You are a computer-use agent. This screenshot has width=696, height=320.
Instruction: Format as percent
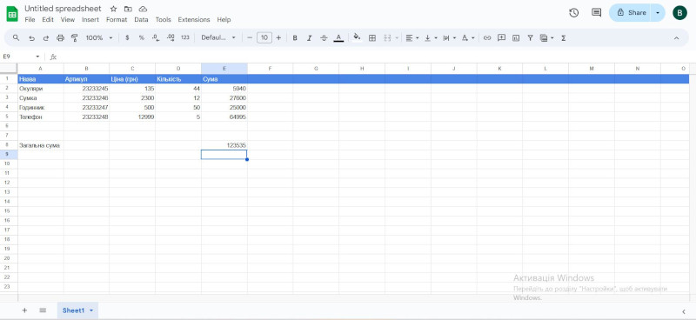coord(142,38)
